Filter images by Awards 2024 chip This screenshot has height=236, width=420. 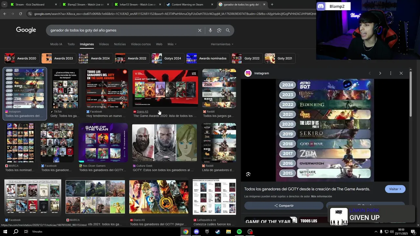(x=95, y=58)
